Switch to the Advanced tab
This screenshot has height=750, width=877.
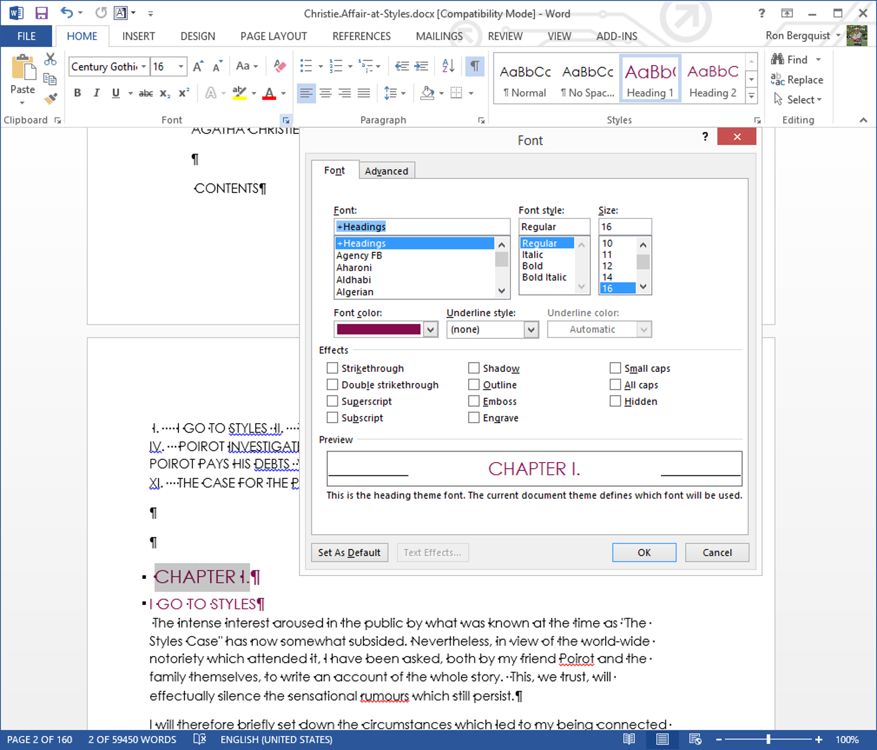386,171
